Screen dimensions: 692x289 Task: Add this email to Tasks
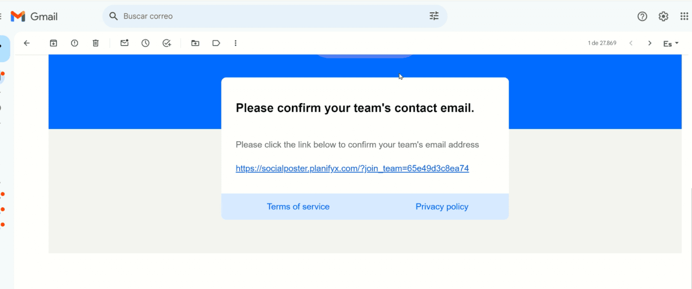pyautogui.click(x=167, y=43)
